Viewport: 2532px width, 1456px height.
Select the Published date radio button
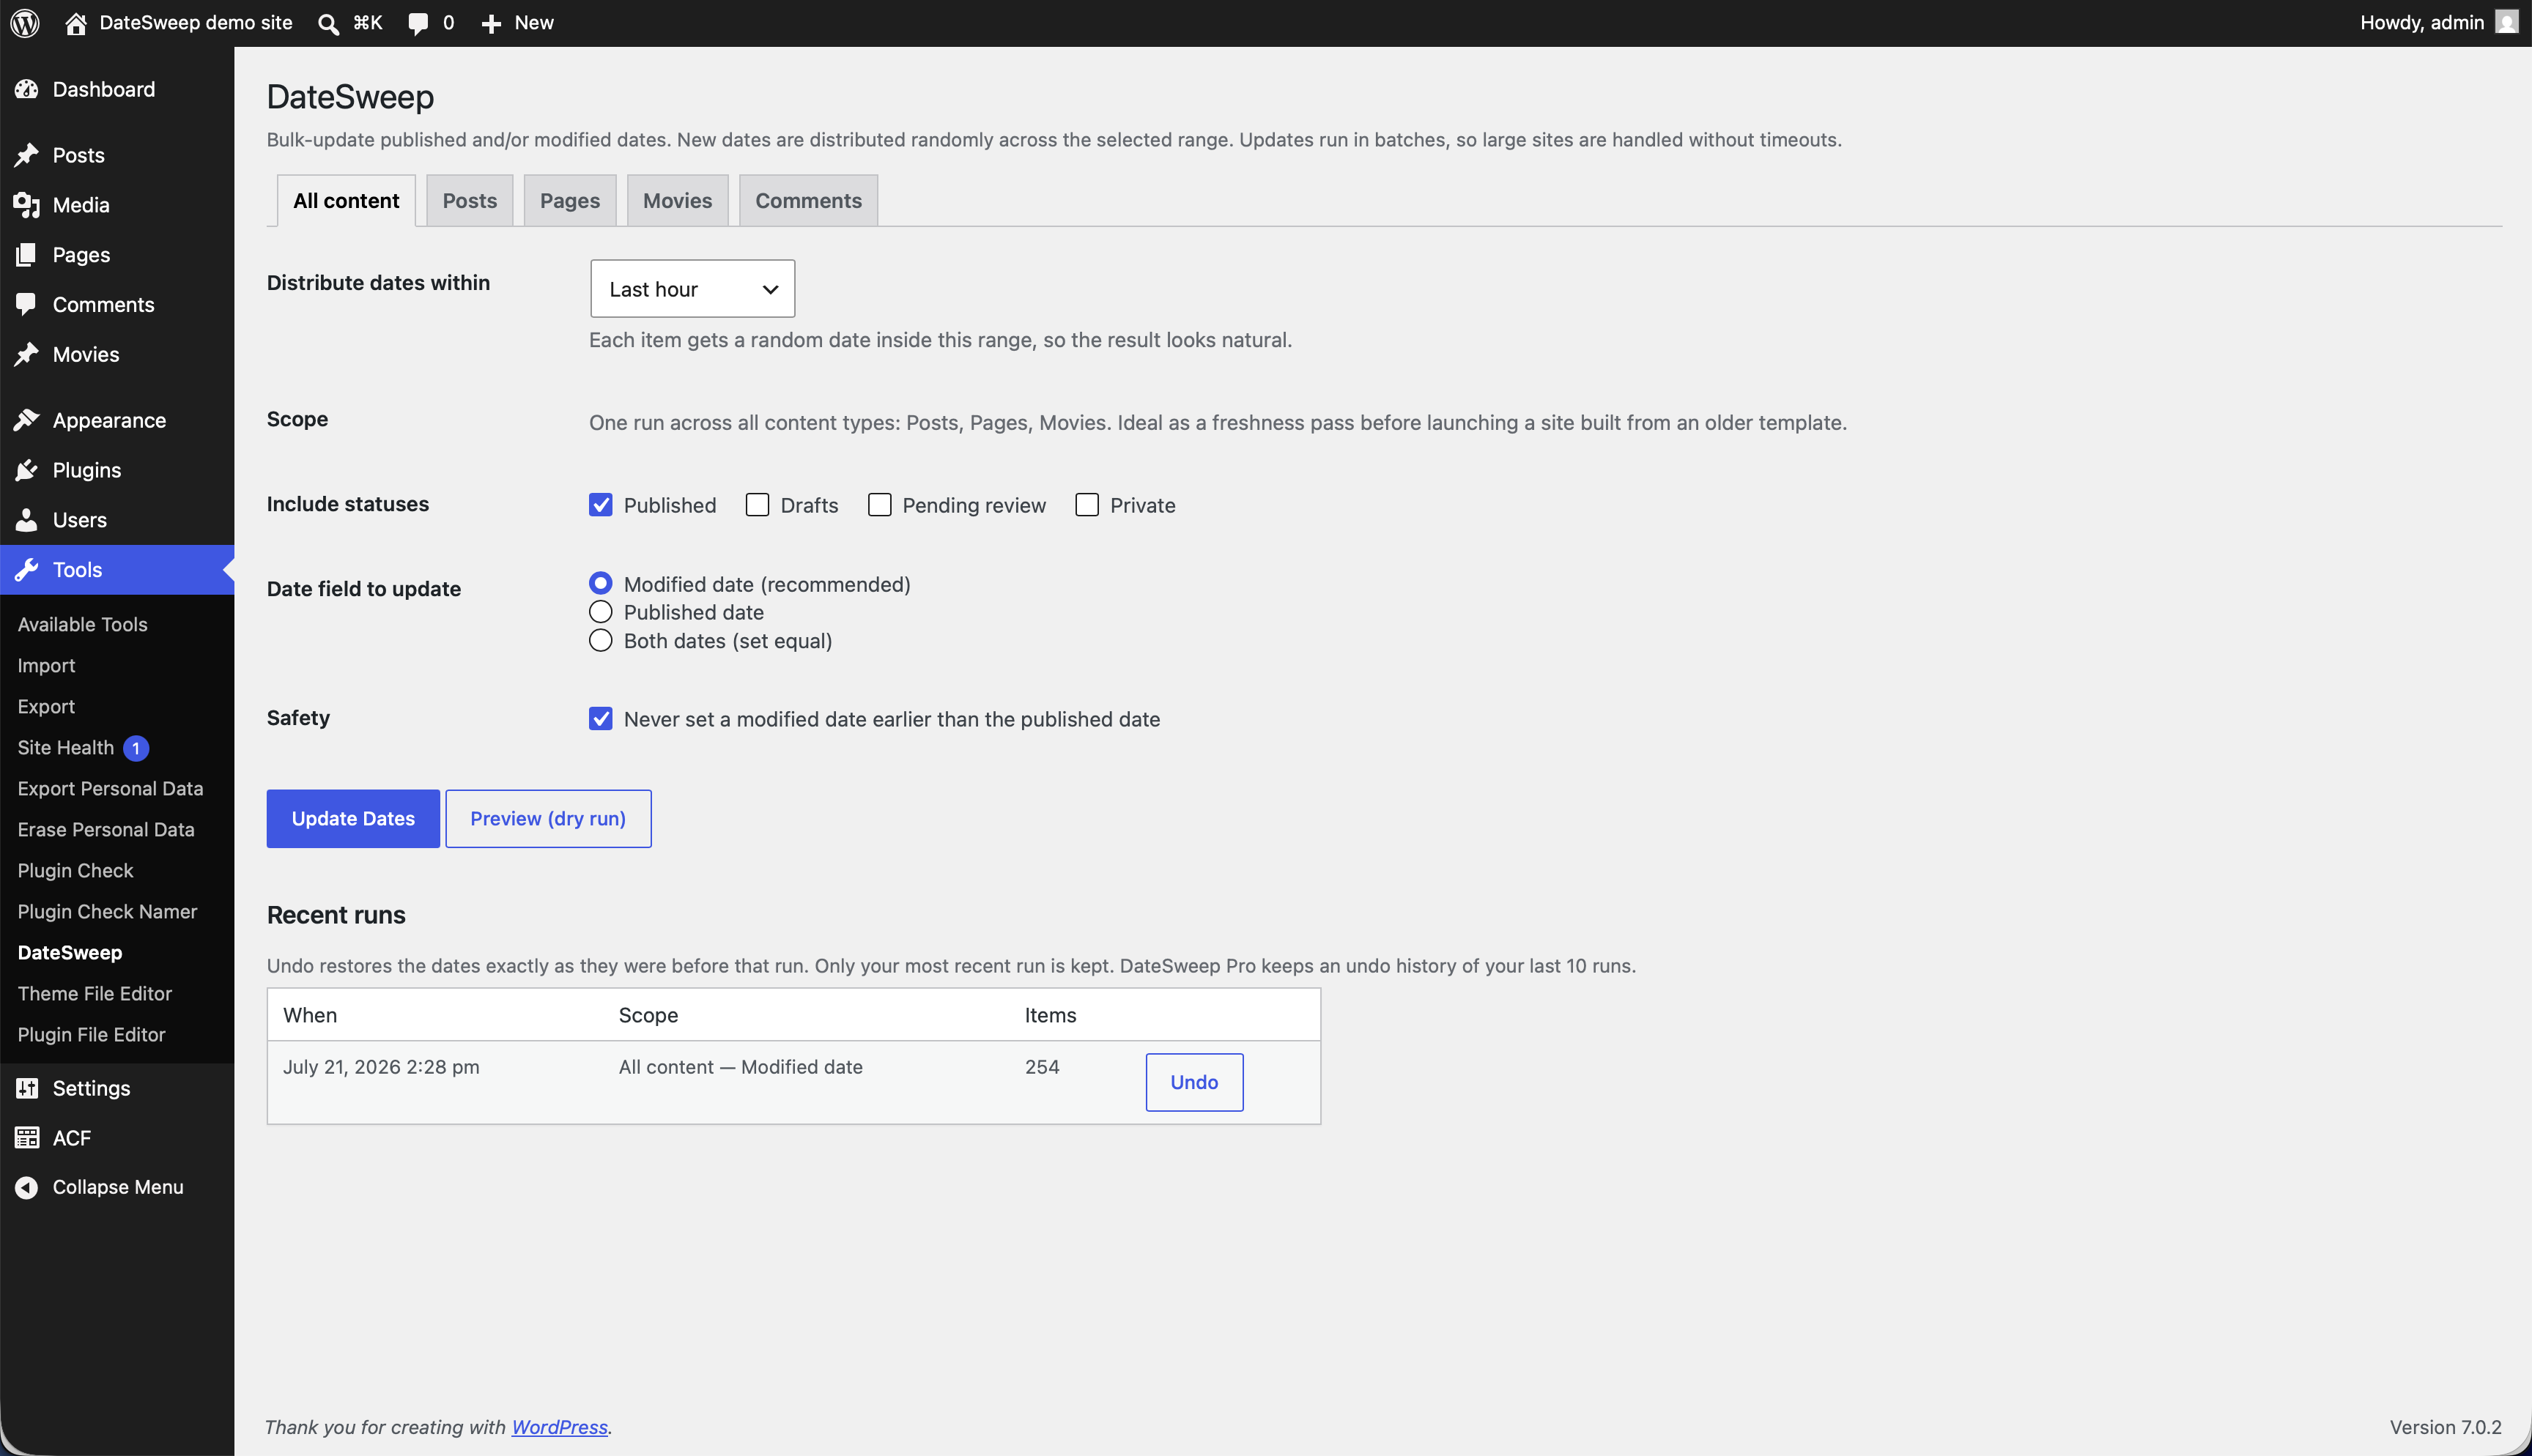(600, 612)
